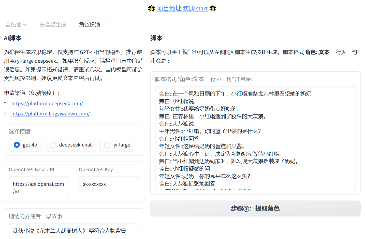Click the resize grip of the script textarea
The height and width of the screenshot is (239, 365).
pyautogui.click(x=355, y=188)
